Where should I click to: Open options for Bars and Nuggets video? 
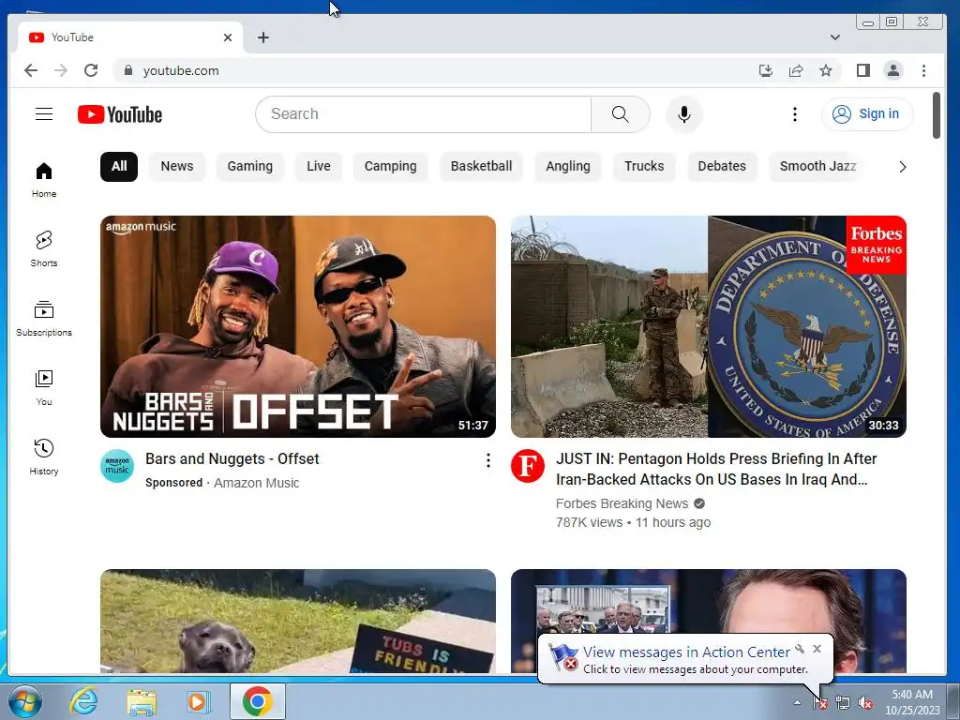(487, 460)
